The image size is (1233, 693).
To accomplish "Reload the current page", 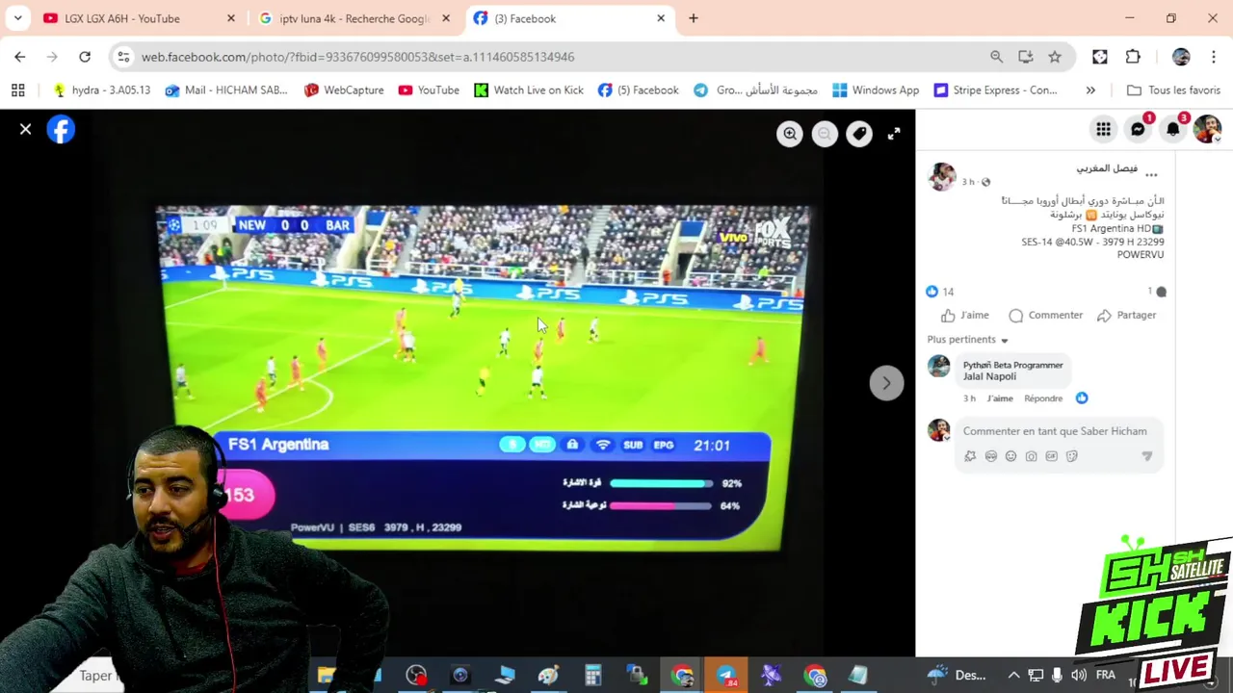I will 85,57.
